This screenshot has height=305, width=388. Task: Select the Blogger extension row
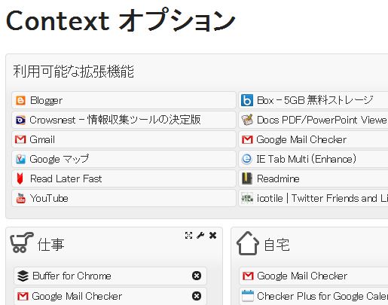coord(124,100)
